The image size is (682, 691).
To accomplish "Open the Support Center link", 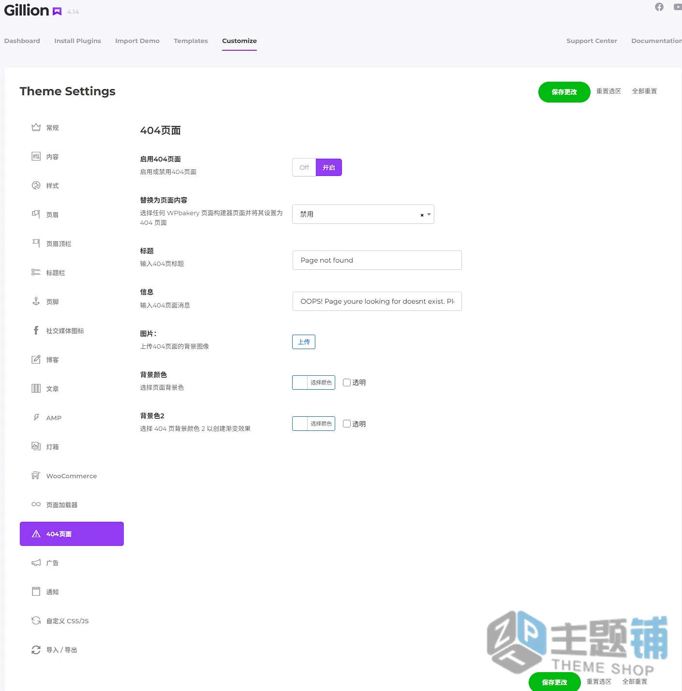I will 592,41.
